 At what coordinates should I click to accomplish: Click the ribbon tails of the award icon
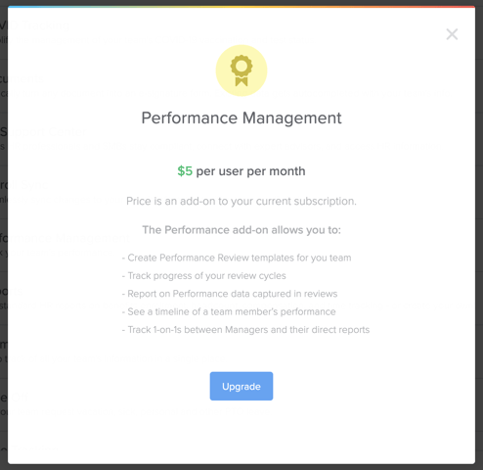[241, 81]
